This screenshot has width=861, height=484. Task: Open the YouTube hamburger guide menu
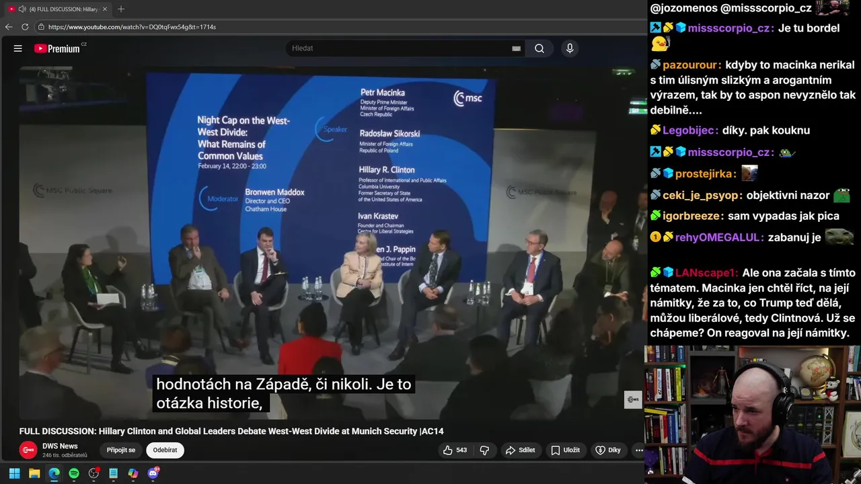tap(18, 48)
